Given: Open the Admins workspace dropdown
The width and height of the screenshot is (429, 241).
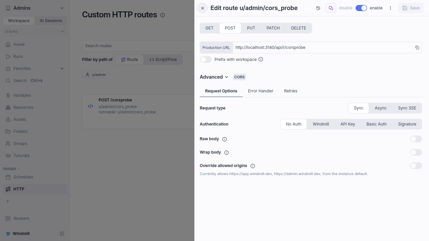Looking at the screenshot, I should [35, 8].
